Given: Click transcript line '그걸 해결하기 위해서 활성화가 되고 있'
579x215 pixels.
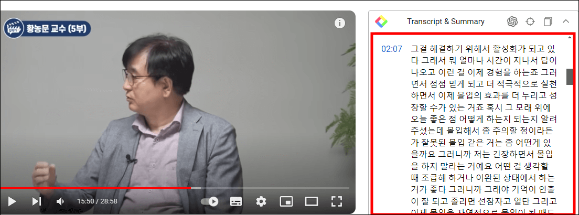Looking at the screenshot, I should tap(483, 49).
